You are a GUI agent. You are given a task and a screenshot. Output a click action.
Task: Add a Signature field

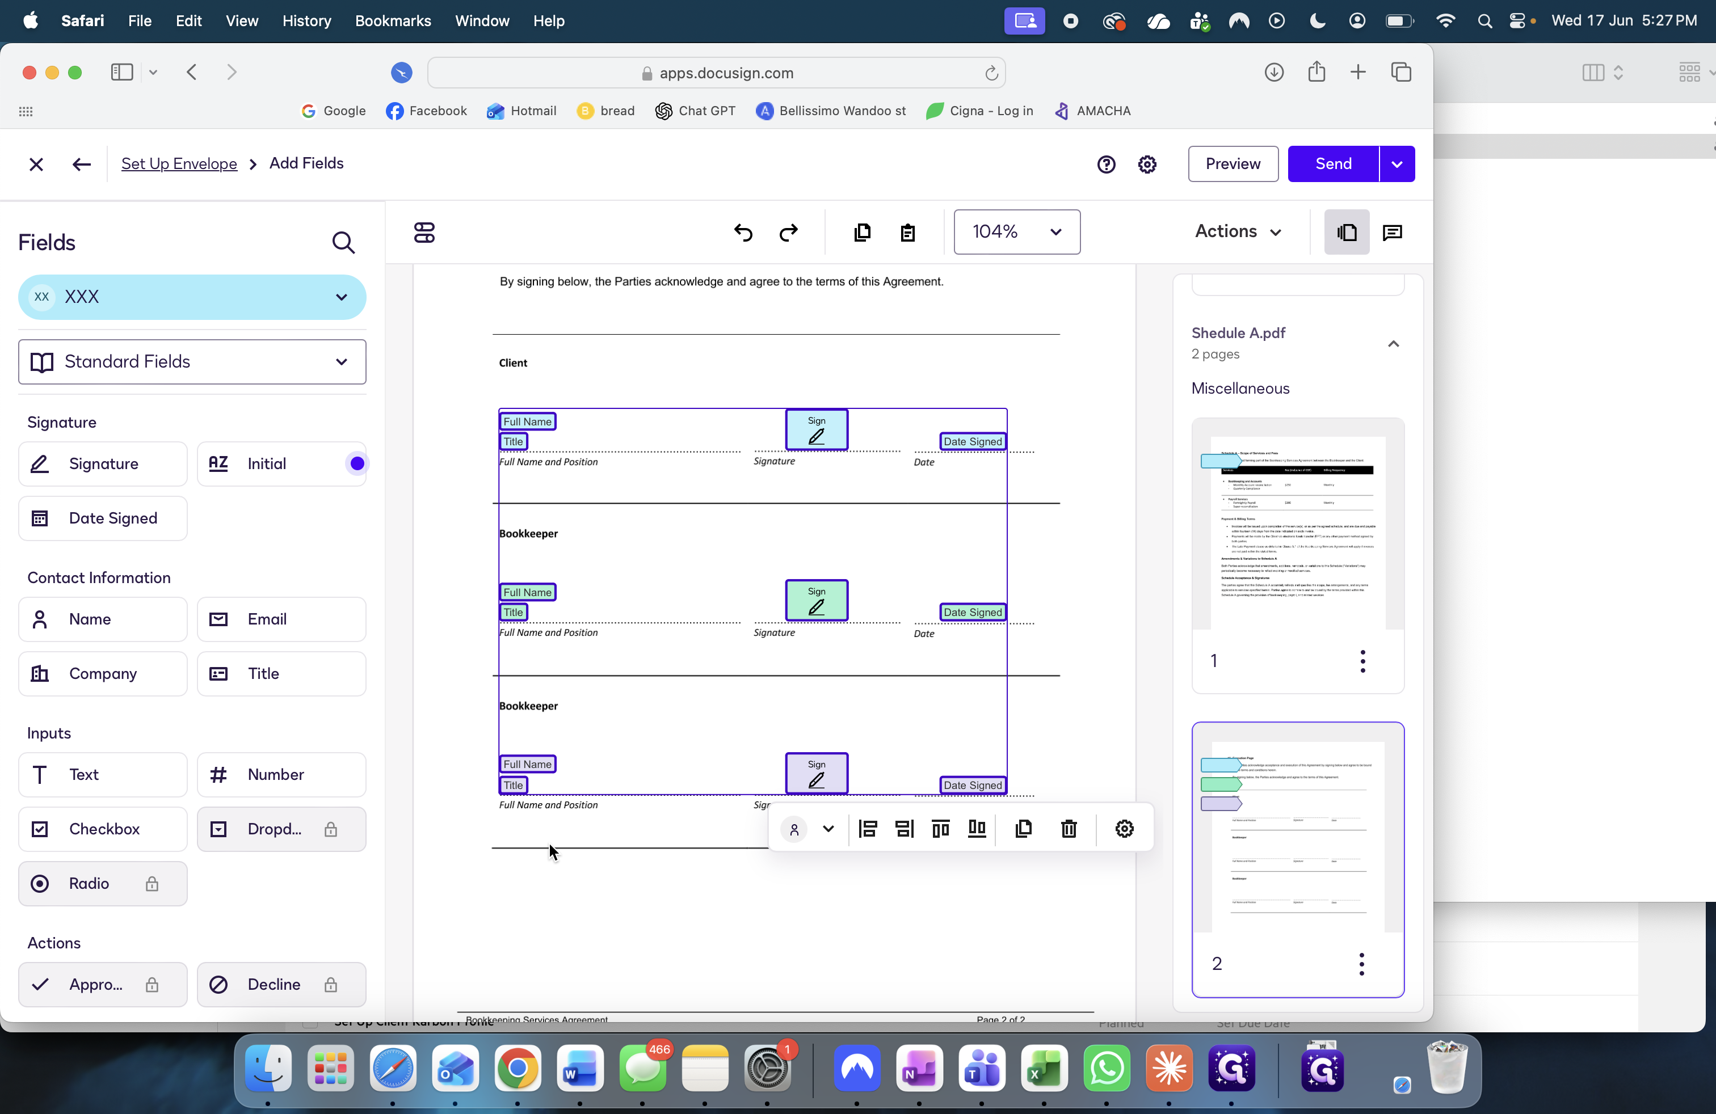click(x=103, y=464)
